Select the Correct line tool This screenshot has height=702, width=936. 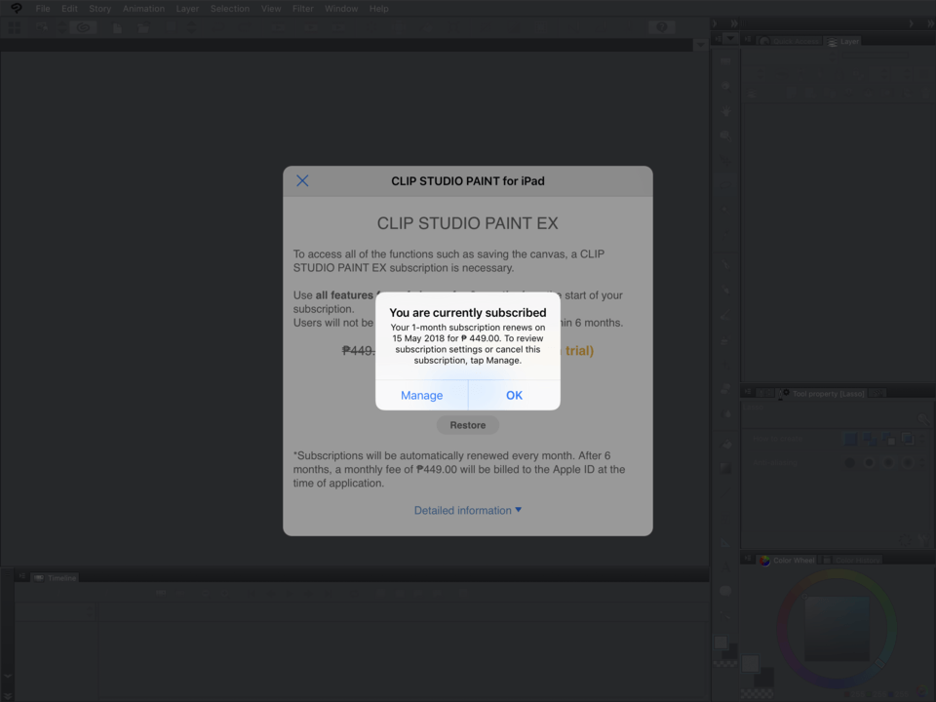(725, 616)
